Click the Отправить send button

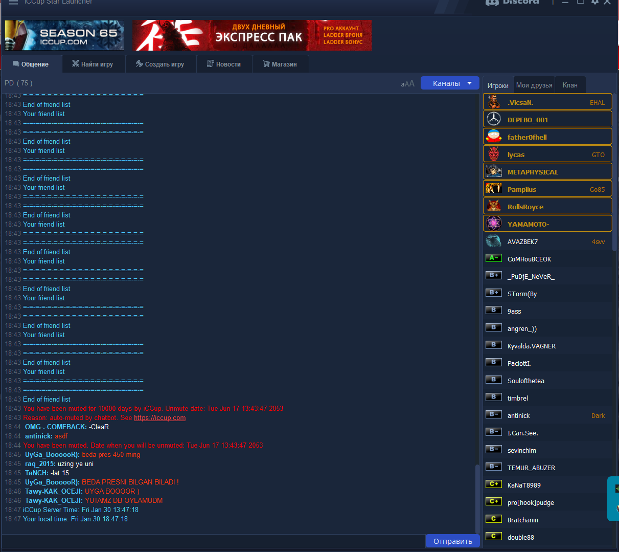(x=453, y=541)
